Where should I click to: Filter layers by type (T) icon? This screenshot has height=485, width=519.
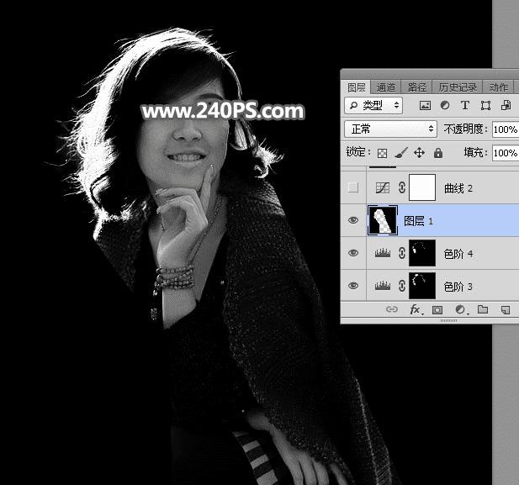(464, 106)
